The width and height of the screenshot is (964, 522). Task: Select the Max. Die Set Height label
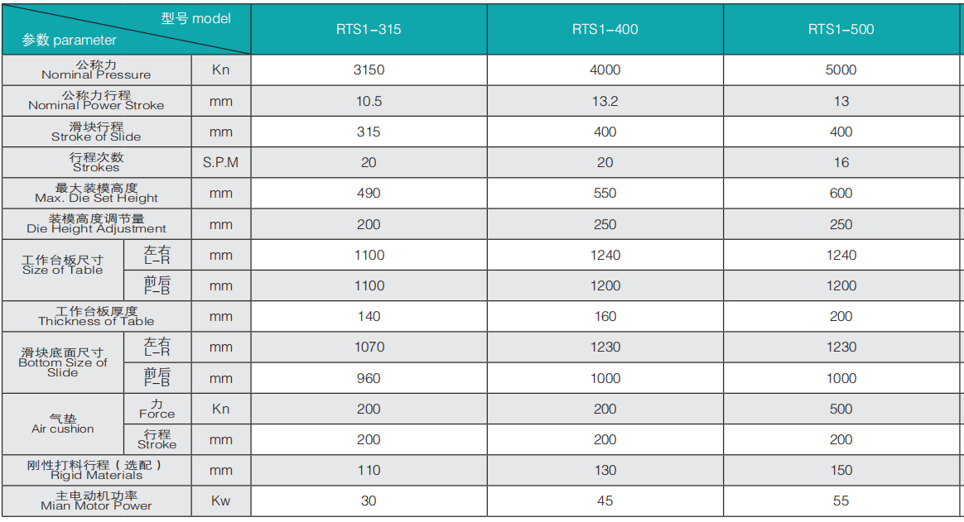click(x=97, y=193)
